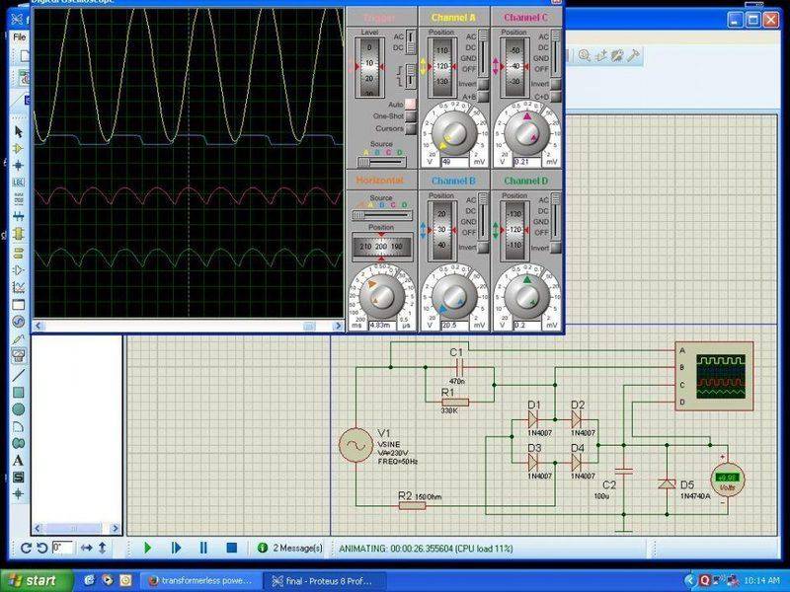Click Channel D coupling slider

(x=555, y=216)
